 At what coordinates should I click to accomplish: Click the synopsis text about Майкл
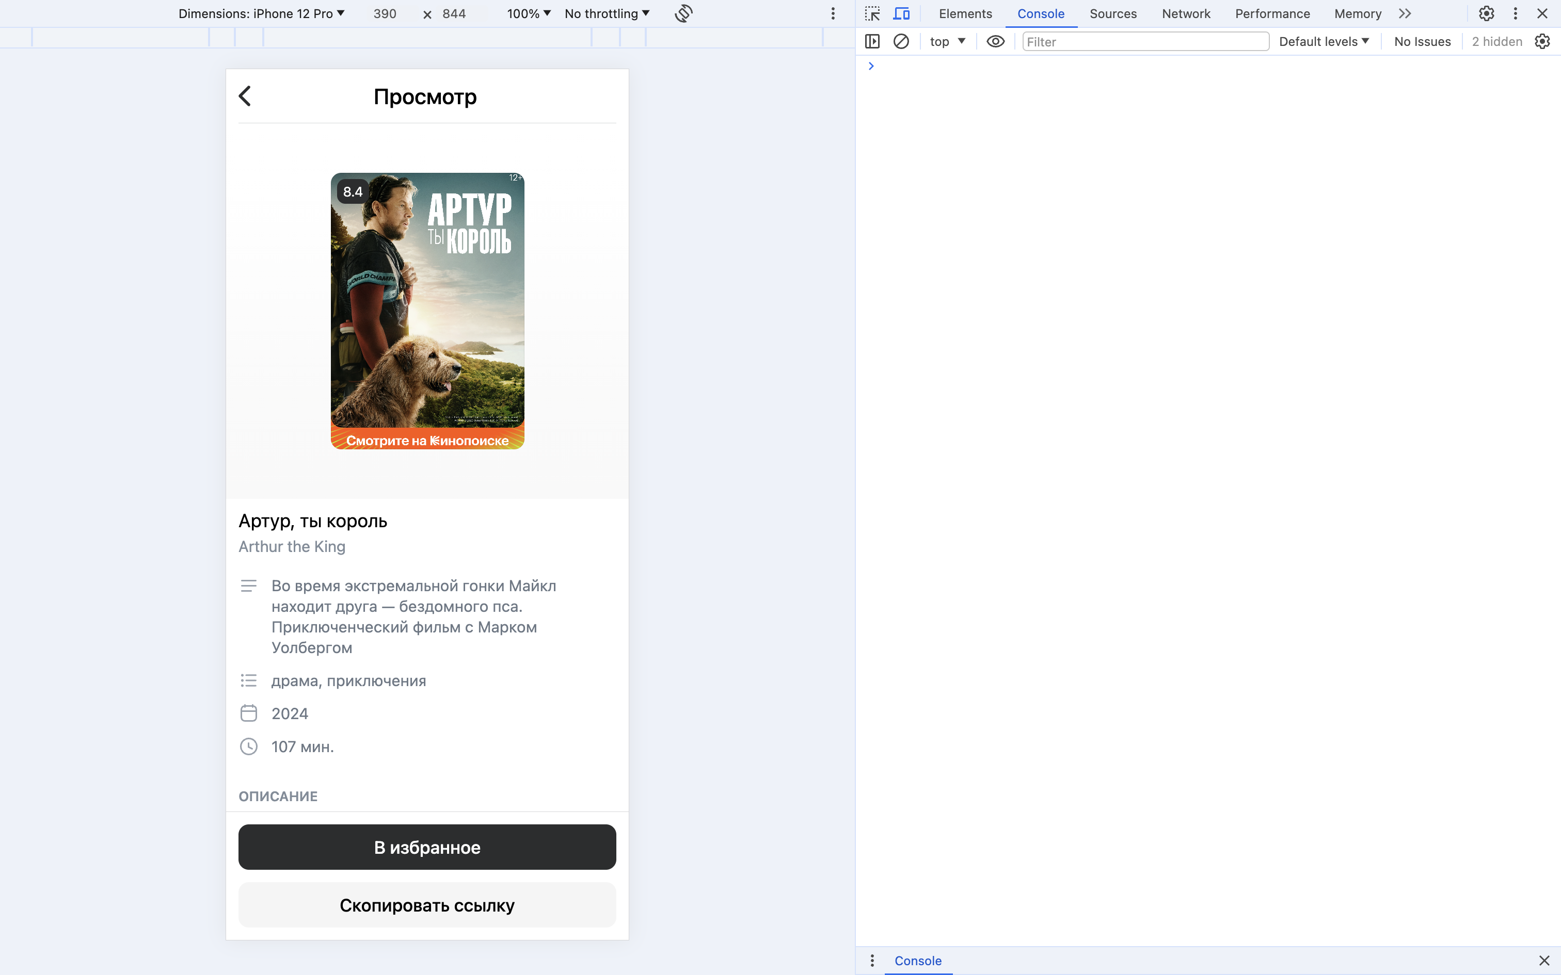coord(413,616)
